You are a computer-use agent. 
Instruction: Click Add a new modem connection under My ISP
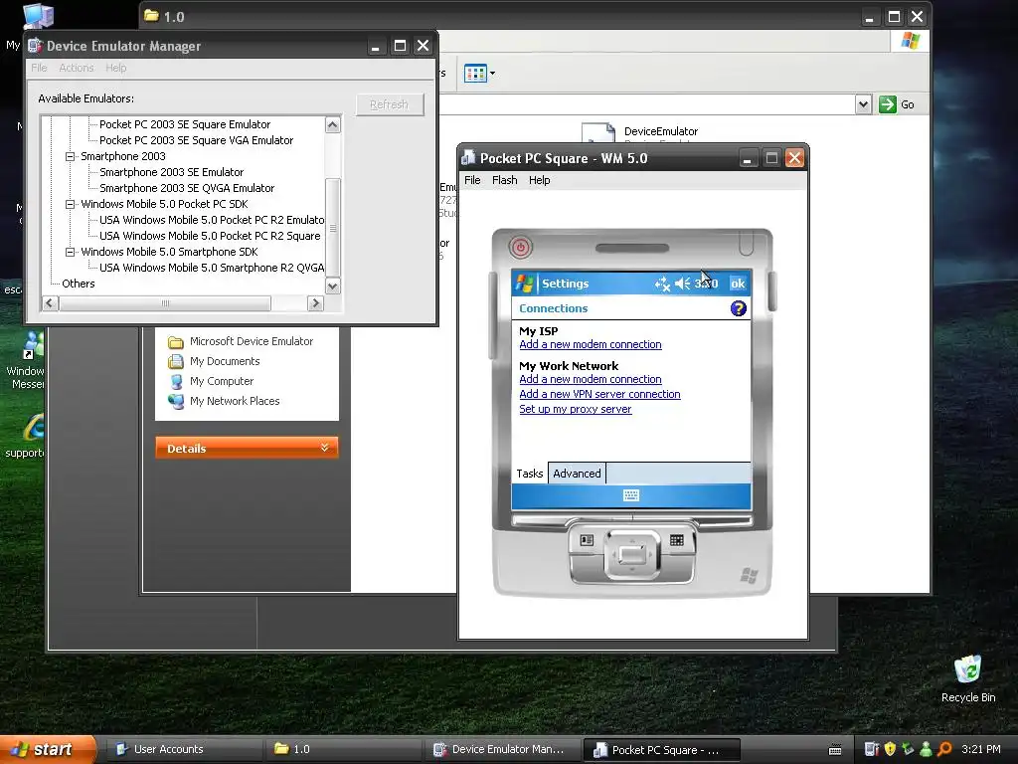(591, 344)
